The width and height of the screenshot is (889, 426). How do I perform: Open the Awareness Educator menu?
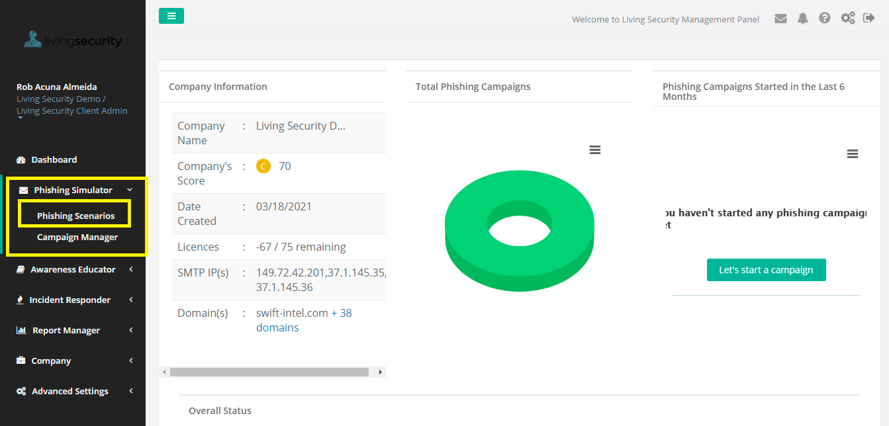[73, 269]
